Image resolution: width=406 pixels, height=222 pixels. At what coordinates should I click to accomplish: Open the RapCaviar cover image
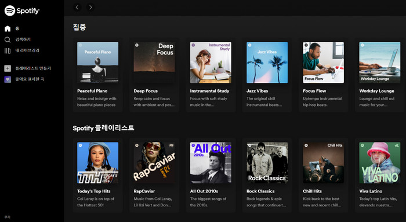click(154, 163)
